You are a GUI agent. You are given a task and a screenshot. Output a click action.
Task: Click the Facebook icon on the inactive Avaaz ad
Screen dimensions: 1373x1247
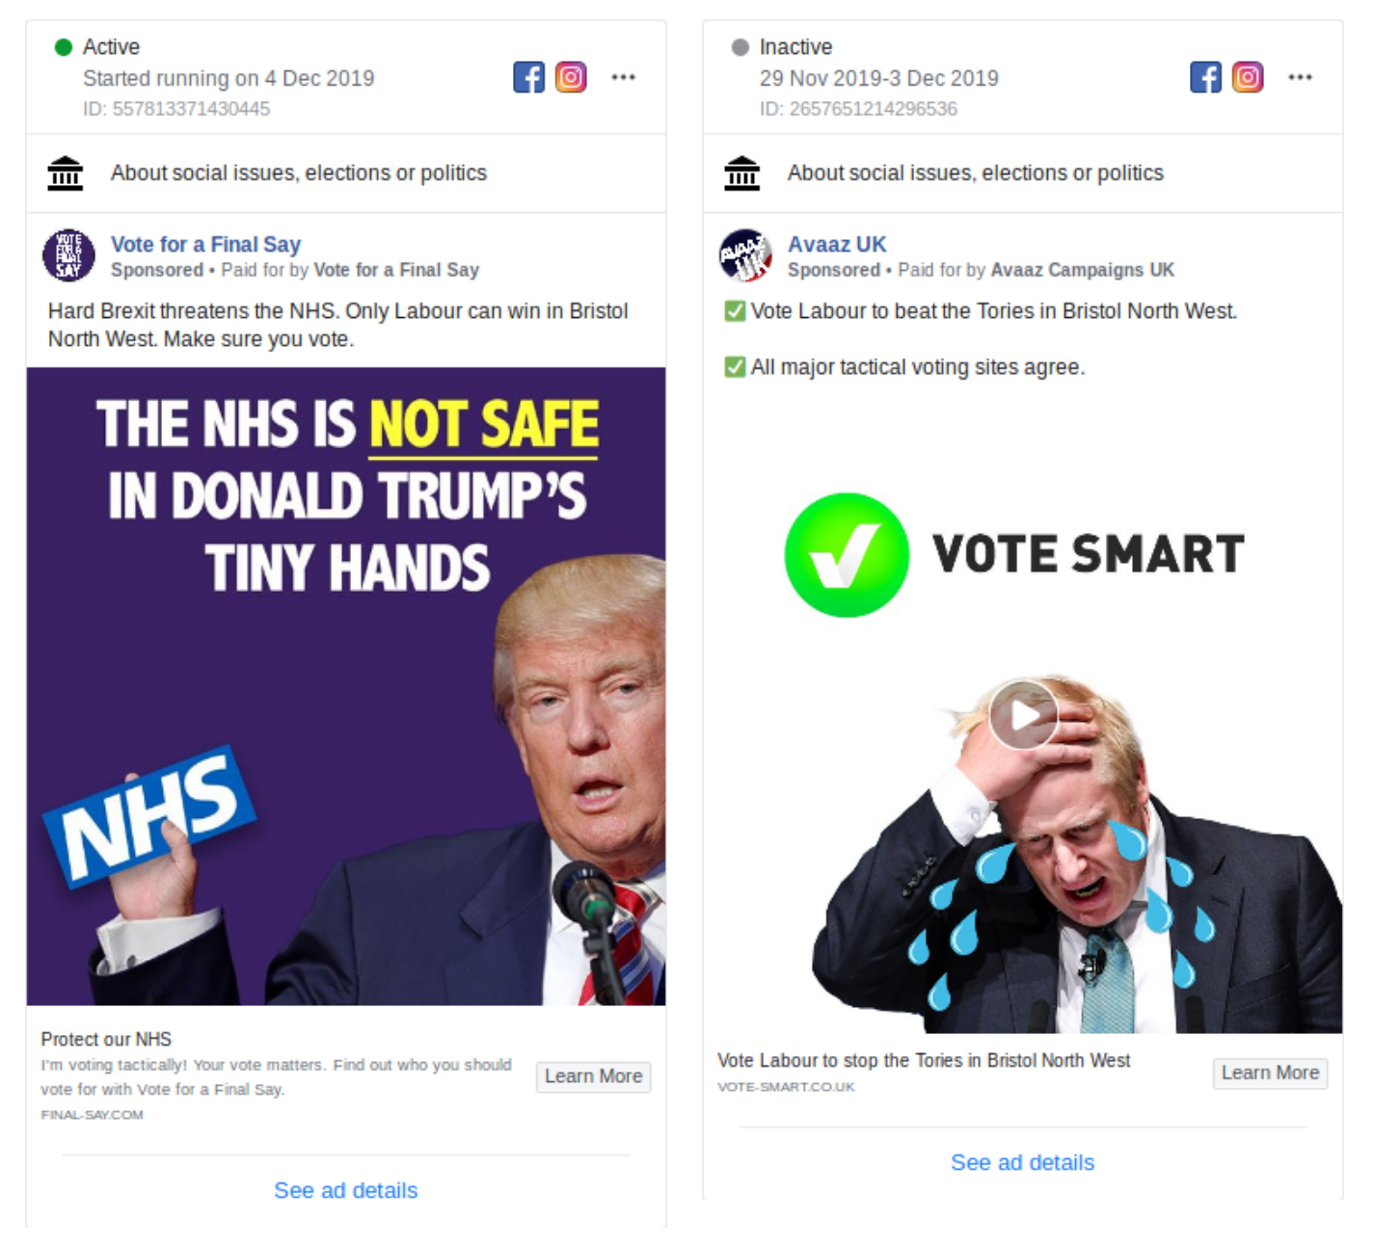tap(1205, 77)
